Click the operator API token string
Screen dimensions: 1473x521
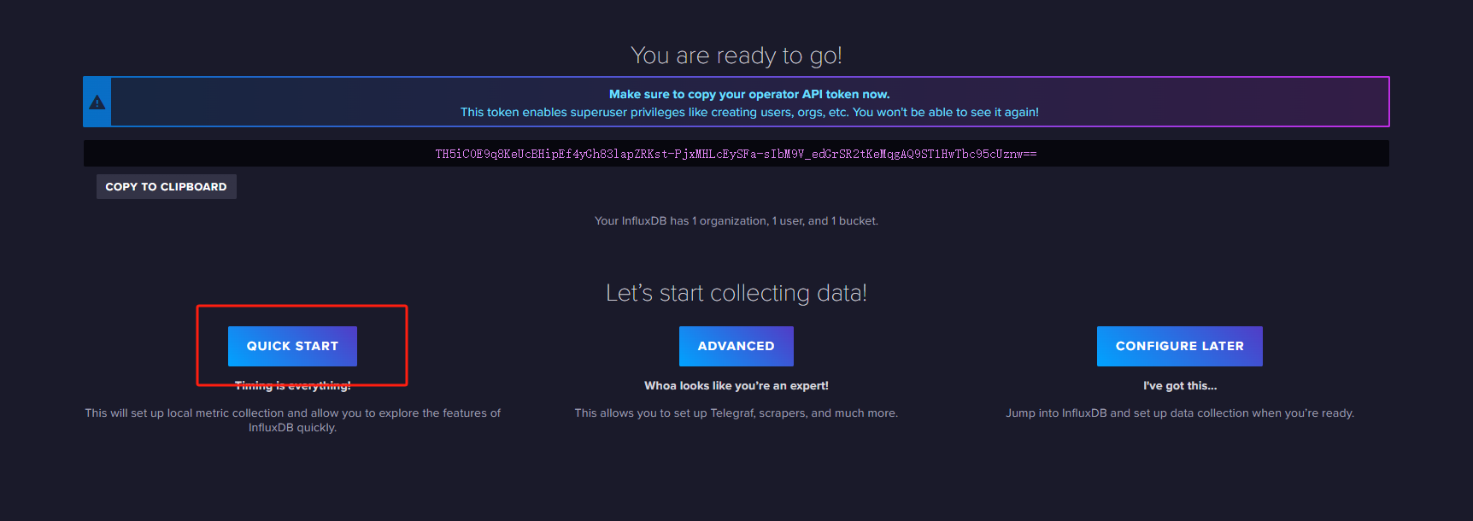pos(736,154)
